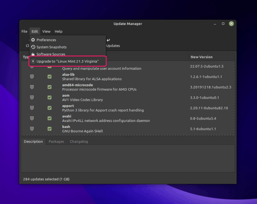Click 'Query and manipulate user account information' text

(102, 68)
